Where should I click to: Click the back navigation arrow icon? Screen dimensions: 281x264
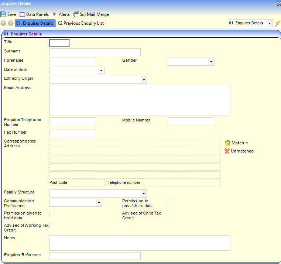[x=3, y=23]
